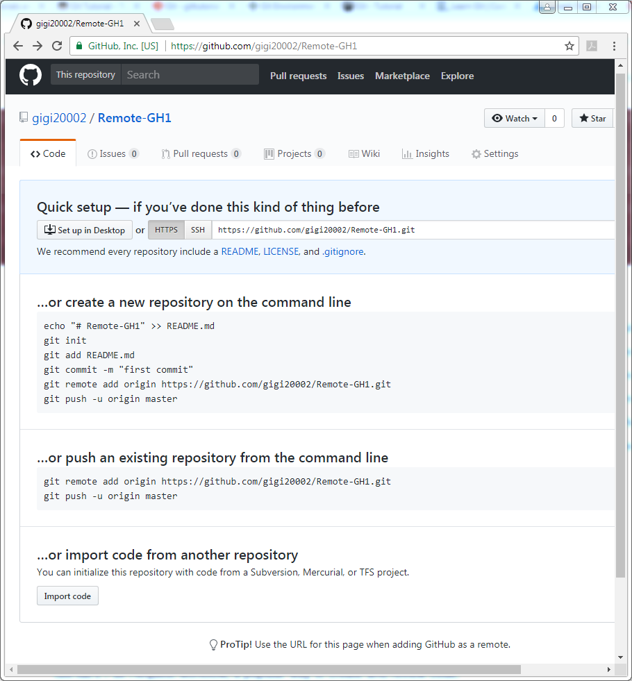632x681 pixels.
Task: Open the README link
Action: 240,251
